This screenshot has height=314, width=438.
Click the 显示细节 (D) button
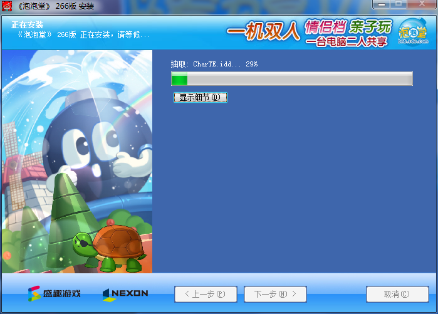click(x=201, y=98)
